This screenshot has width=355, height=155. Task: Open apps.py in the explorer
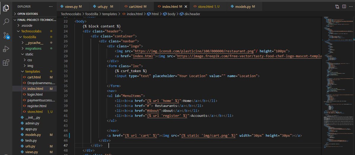[35, 129]
